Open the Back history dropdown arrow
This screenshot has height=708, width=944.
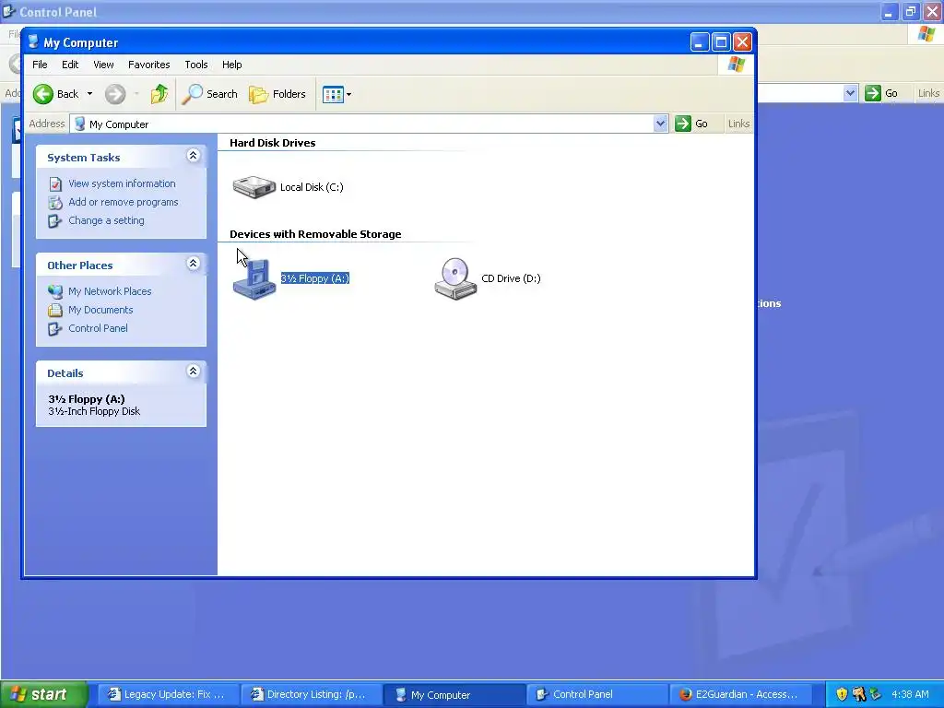[x=89, y=94]
